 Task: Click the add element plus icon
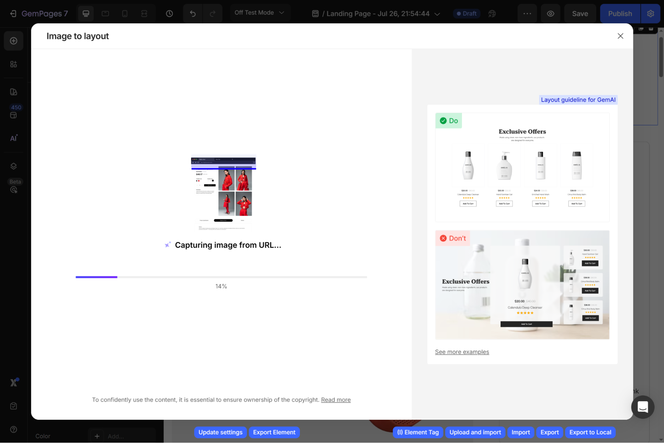[x=14, y=41]
